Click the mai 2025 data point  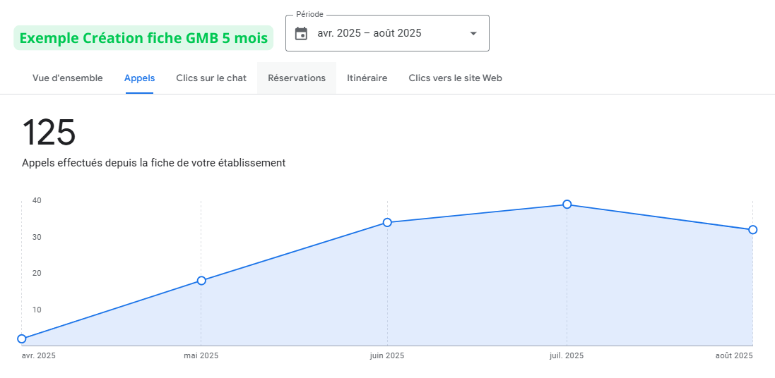pos(201,281)
